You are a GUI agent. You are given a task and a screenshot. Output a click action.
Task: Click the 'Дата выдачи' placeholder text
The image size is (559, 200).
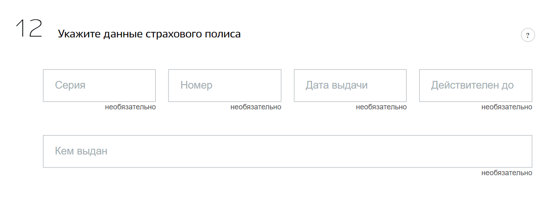click(337, 85)
